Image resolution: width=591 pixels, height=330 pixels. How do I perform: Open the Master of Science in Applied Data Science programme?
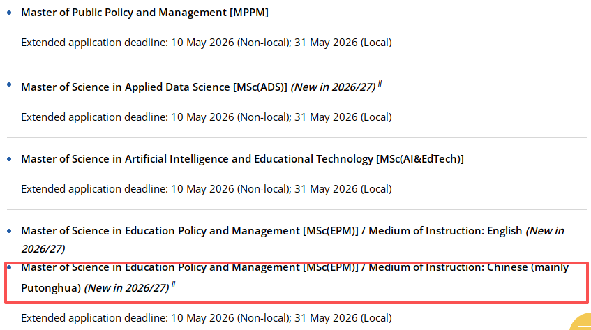click(x=154, y=87)
